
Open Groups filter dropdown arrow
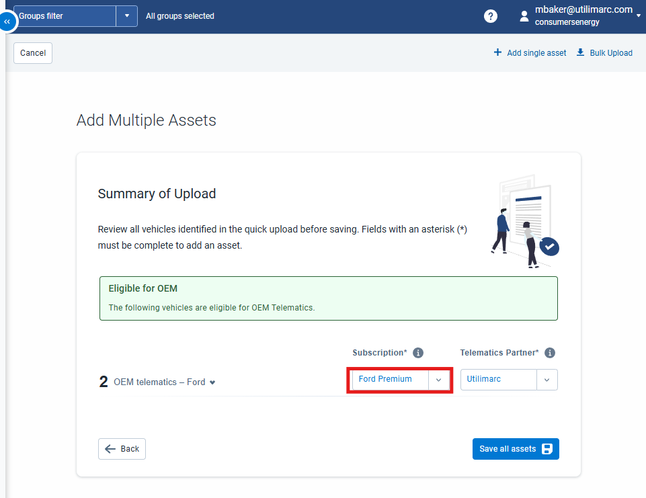tap(127, 16)
